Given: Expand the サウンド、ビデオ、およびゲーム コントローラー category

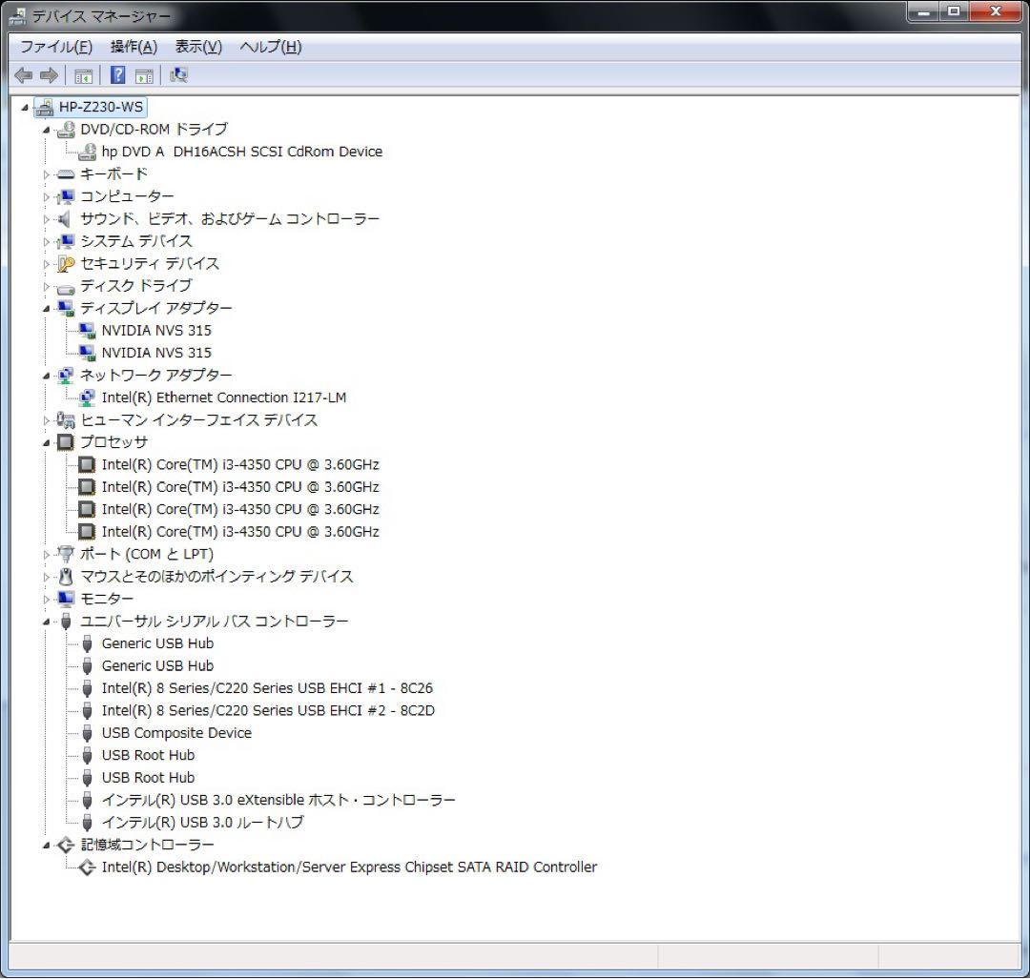Looking at the screenshot, I should click(47, 219).
